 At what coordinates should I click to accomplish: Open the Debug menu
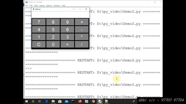click(42, 5)
